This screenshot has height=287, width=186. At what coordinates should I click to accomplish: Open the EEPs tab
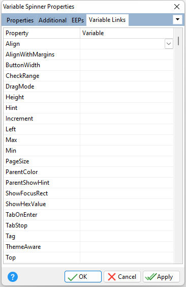point(78,20)
